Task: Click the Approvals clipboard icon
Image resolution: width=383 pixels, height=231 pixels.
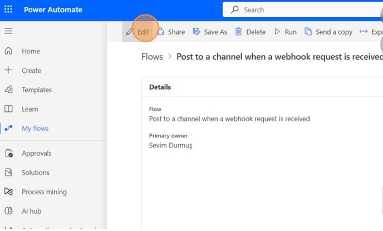Action: click(x=9, y=153)
